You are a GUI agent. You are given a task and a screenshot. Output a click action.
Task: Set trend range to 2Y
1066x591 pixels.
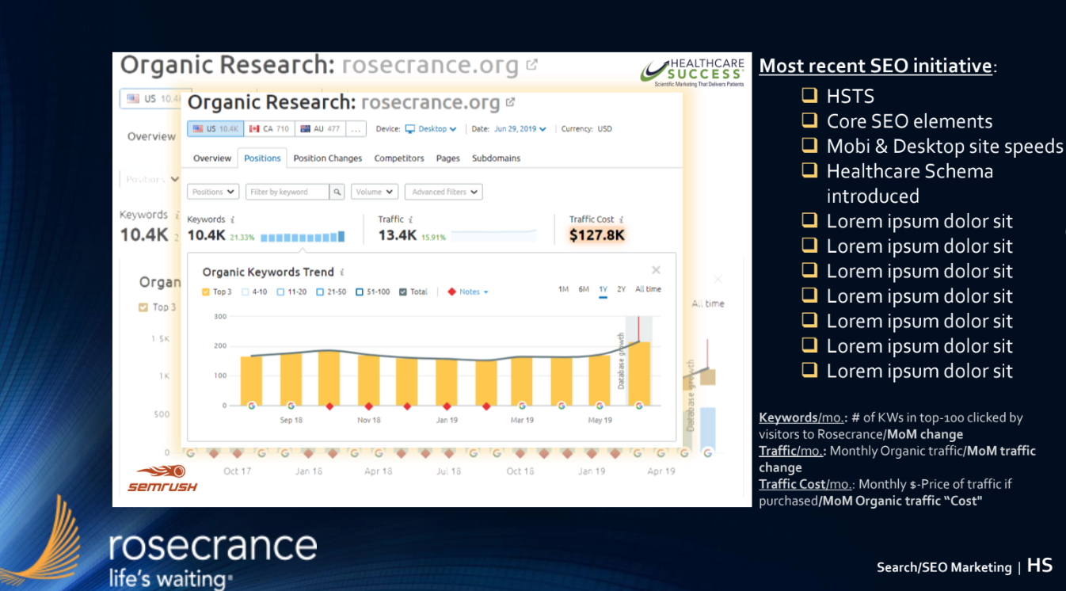point(622,289)
